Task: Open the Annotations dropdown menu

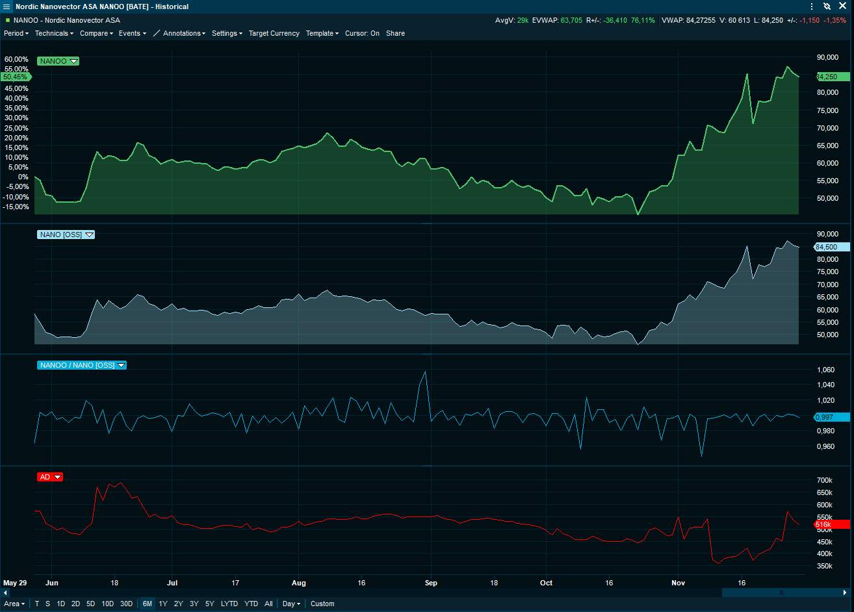Action: (184, 33)
